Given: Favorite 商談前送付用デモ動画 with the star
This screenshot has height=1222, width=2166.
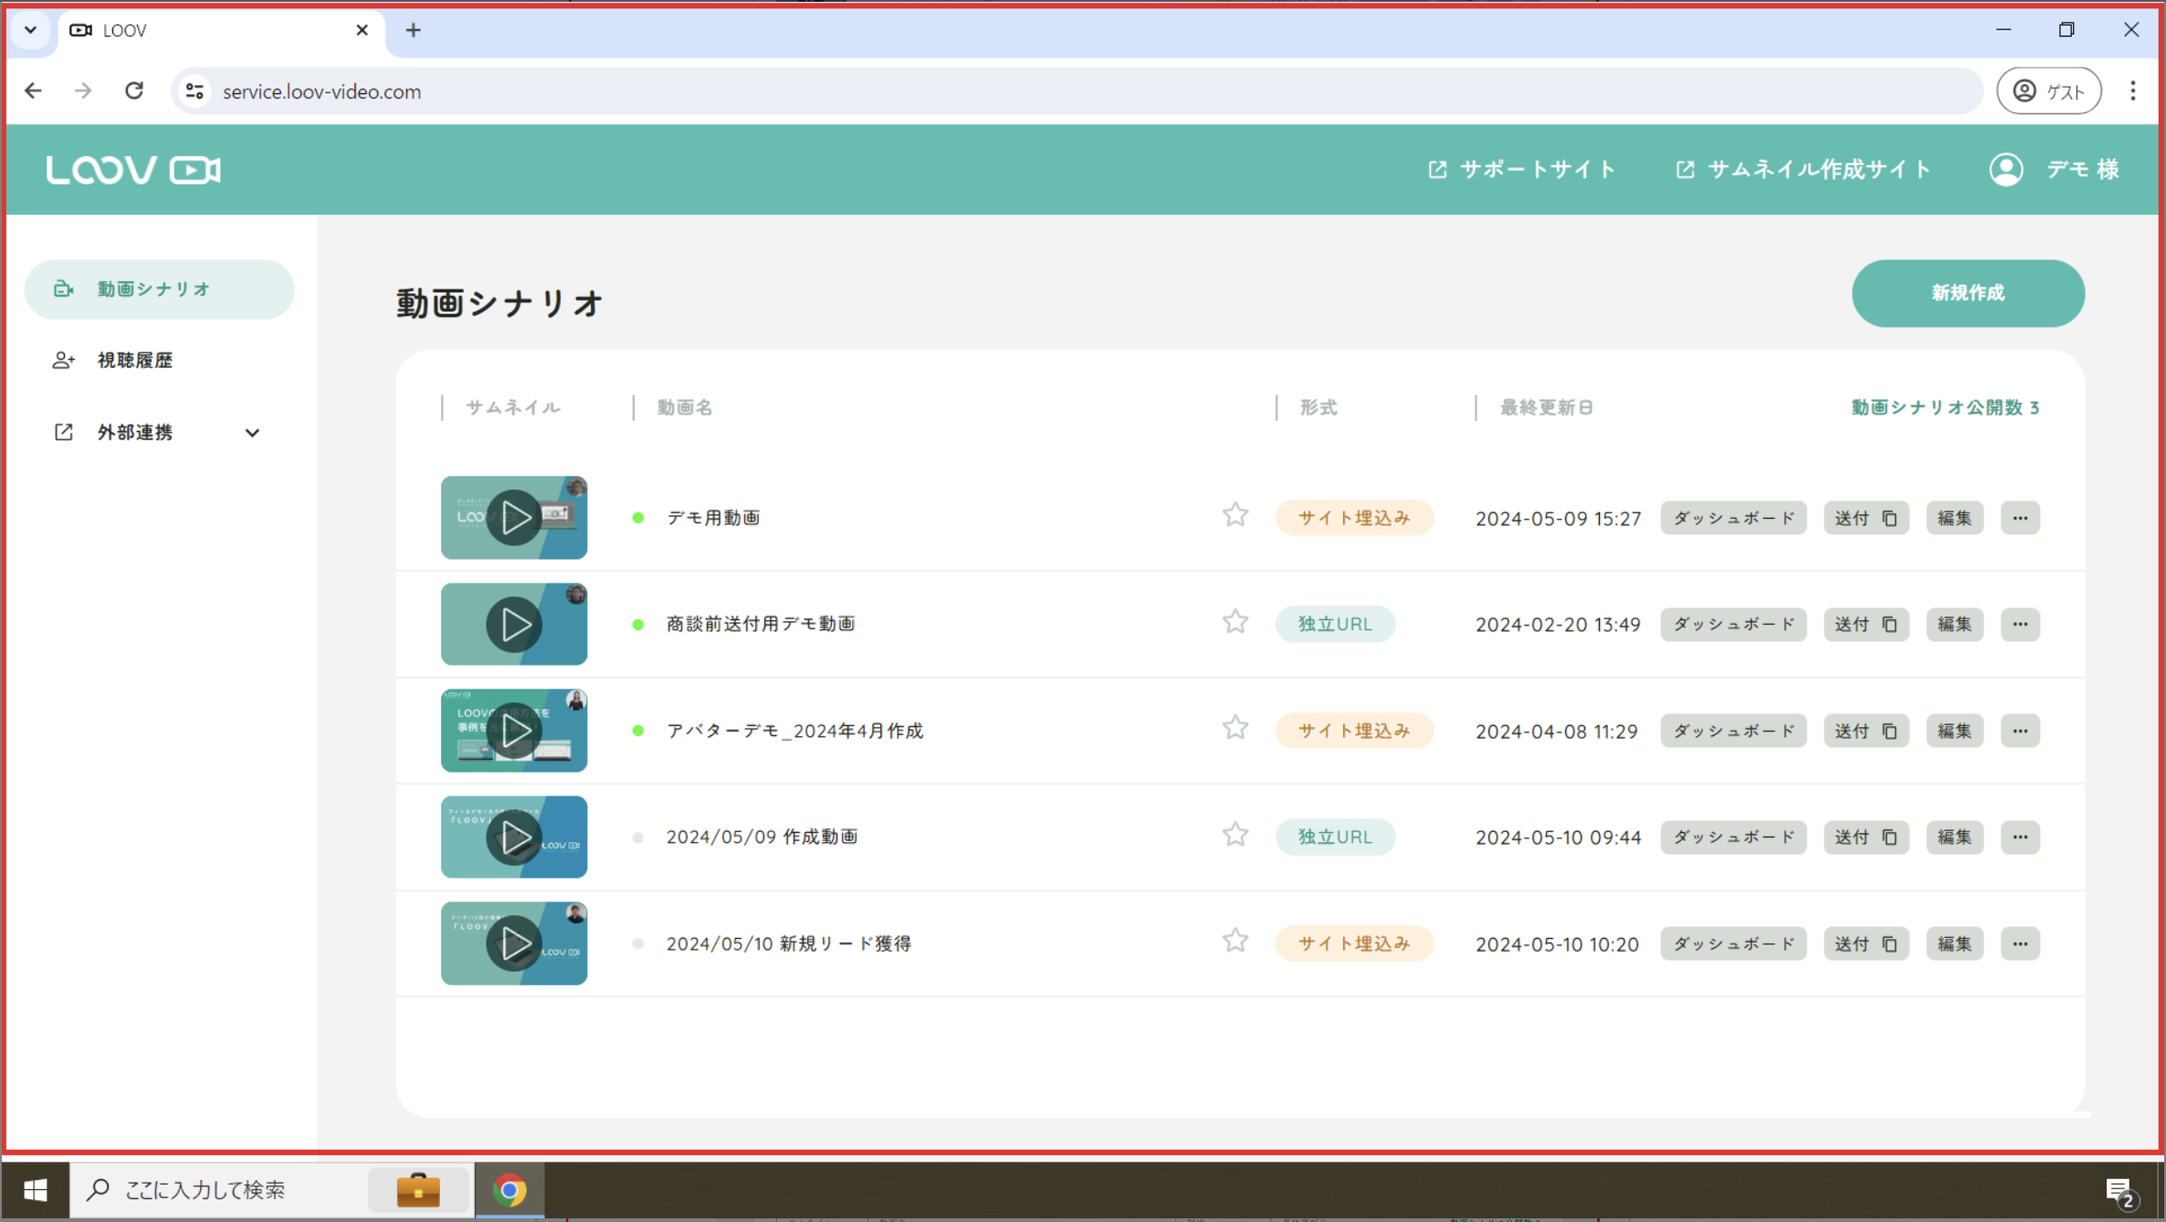Looking at the screenshot, I should [x=1235, y=622].
